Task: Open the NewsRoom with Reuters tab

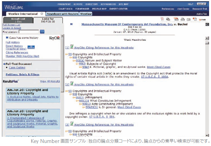Action: point(62,14)
